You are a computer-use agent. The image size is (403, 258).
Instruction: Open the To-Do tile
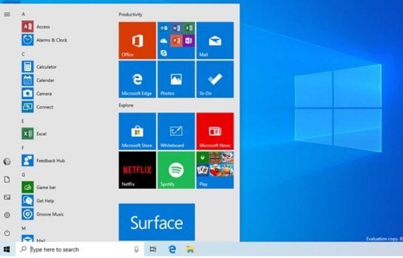pos(215,79)
